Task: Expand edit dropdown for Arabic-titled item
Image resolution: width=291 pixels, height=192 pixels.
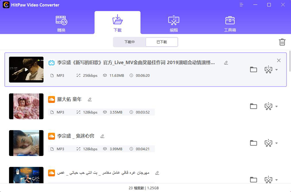Action: [x=276, y=180]
